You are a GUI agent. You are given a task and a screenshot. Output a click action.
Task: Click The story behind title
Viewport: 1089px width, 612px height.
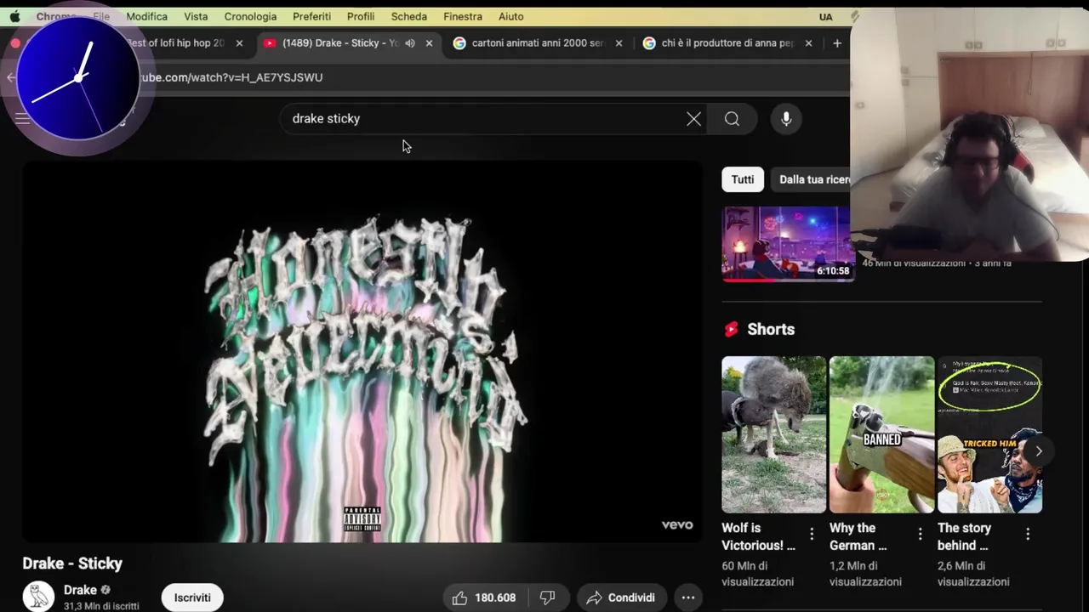(x=964, y=536)
